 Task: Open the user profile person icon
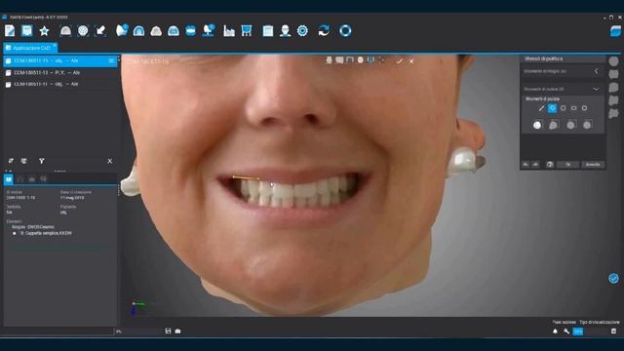[285, 30]
